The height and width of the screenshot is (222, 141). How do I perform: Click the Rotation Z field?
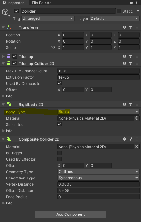point(129,41)
